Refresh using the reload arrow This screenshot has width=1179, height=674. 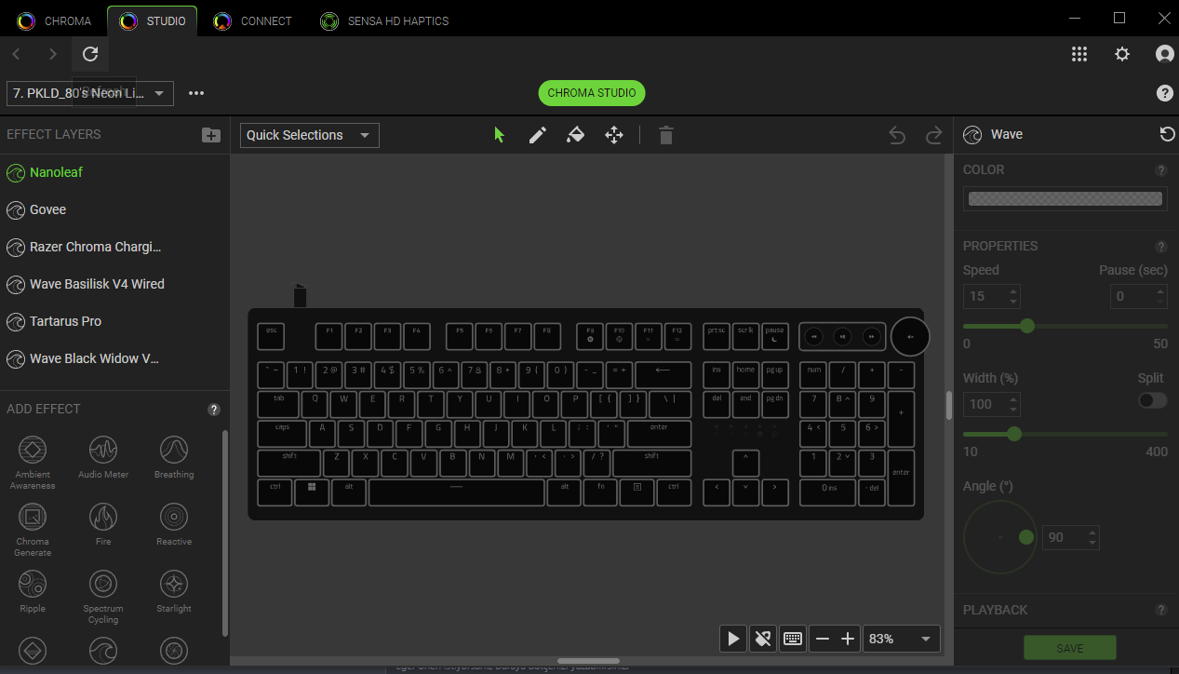90,54
